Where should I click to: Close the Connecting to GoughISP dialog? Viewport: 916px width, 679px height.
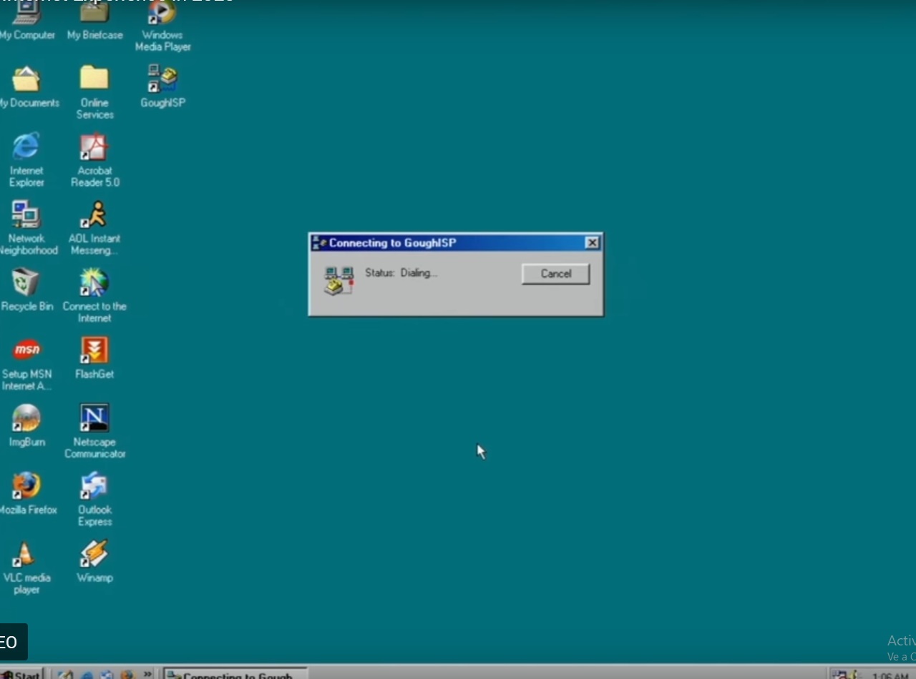click(593, 243)
